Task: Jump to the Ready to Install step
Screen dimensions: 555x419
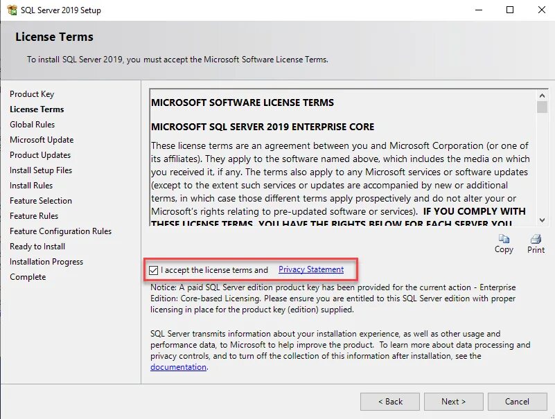Action: pos(37,247)
